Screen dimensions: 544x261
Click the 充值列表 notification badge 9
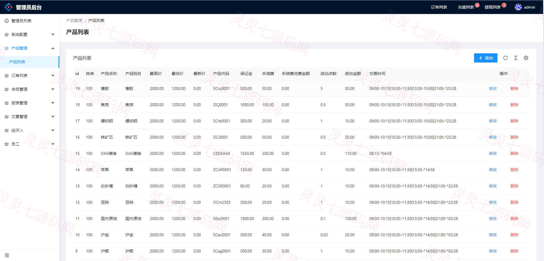(x=477, y=5)
